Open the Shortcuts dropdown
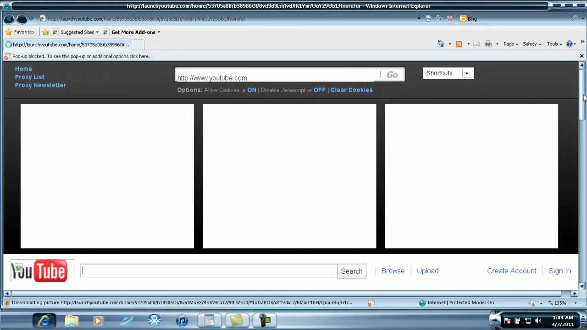The width and height of the screenshot is (587, 330). coord(448,73)
